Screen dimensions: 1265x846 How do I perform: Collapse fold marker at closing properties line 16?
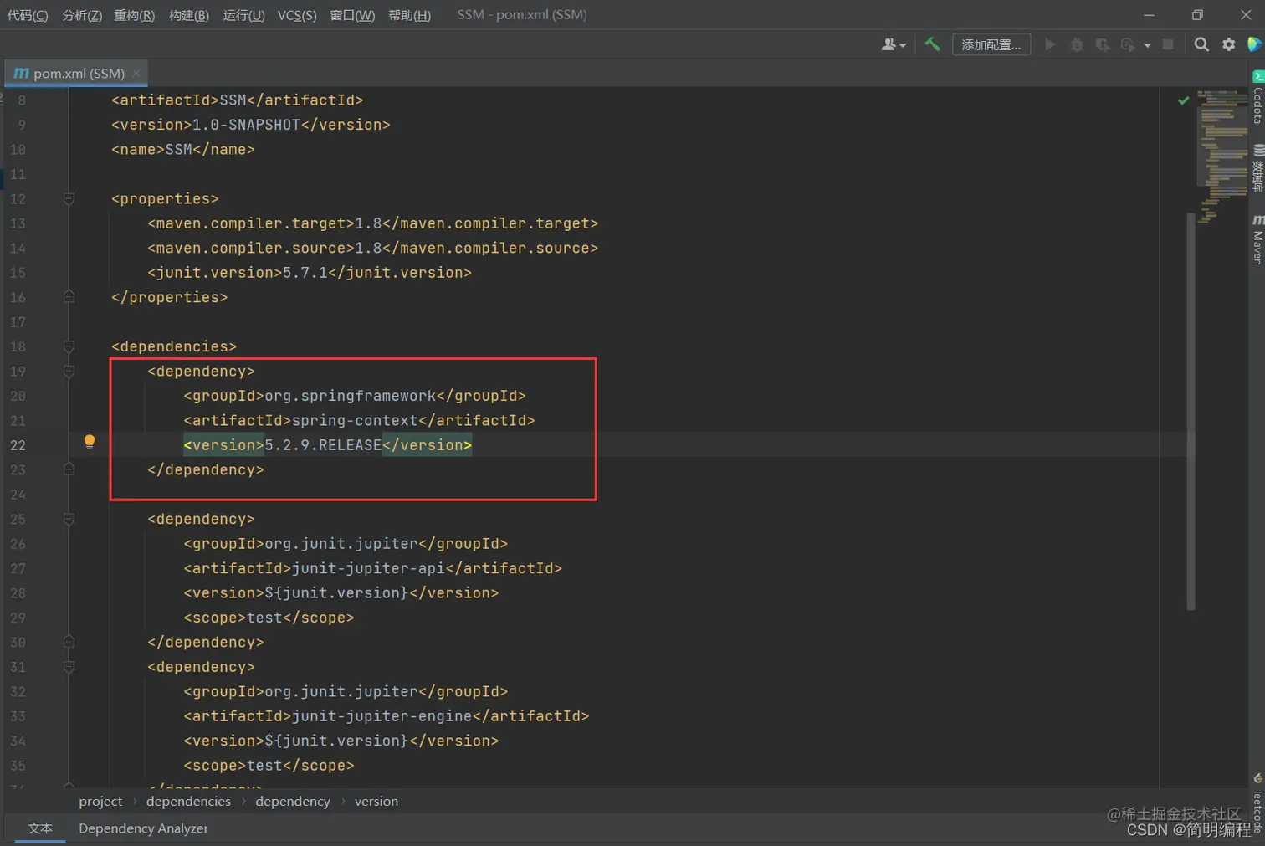(x=69, y=297)
